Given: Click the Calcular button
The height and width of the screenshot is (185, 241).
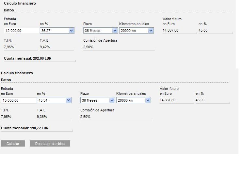Looking at the screenshot, I should tap(13, 143).
